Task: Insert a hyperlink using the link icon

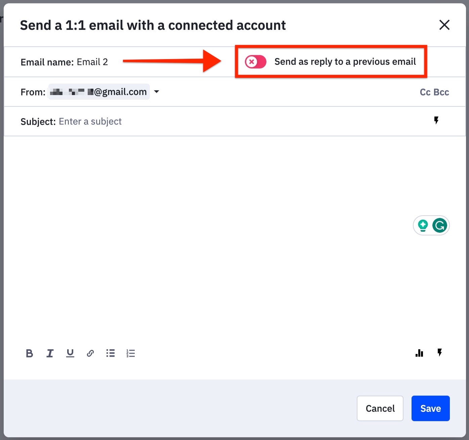Action: click(90, 353)
